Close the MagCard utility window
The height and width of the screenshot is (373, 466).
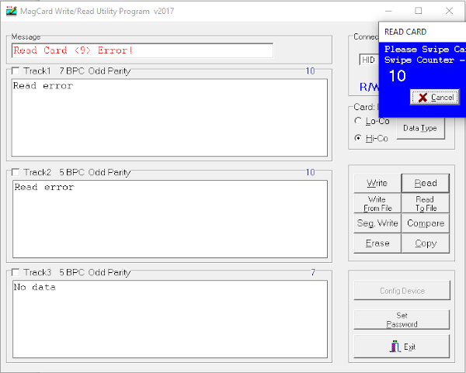pos(450,11)
